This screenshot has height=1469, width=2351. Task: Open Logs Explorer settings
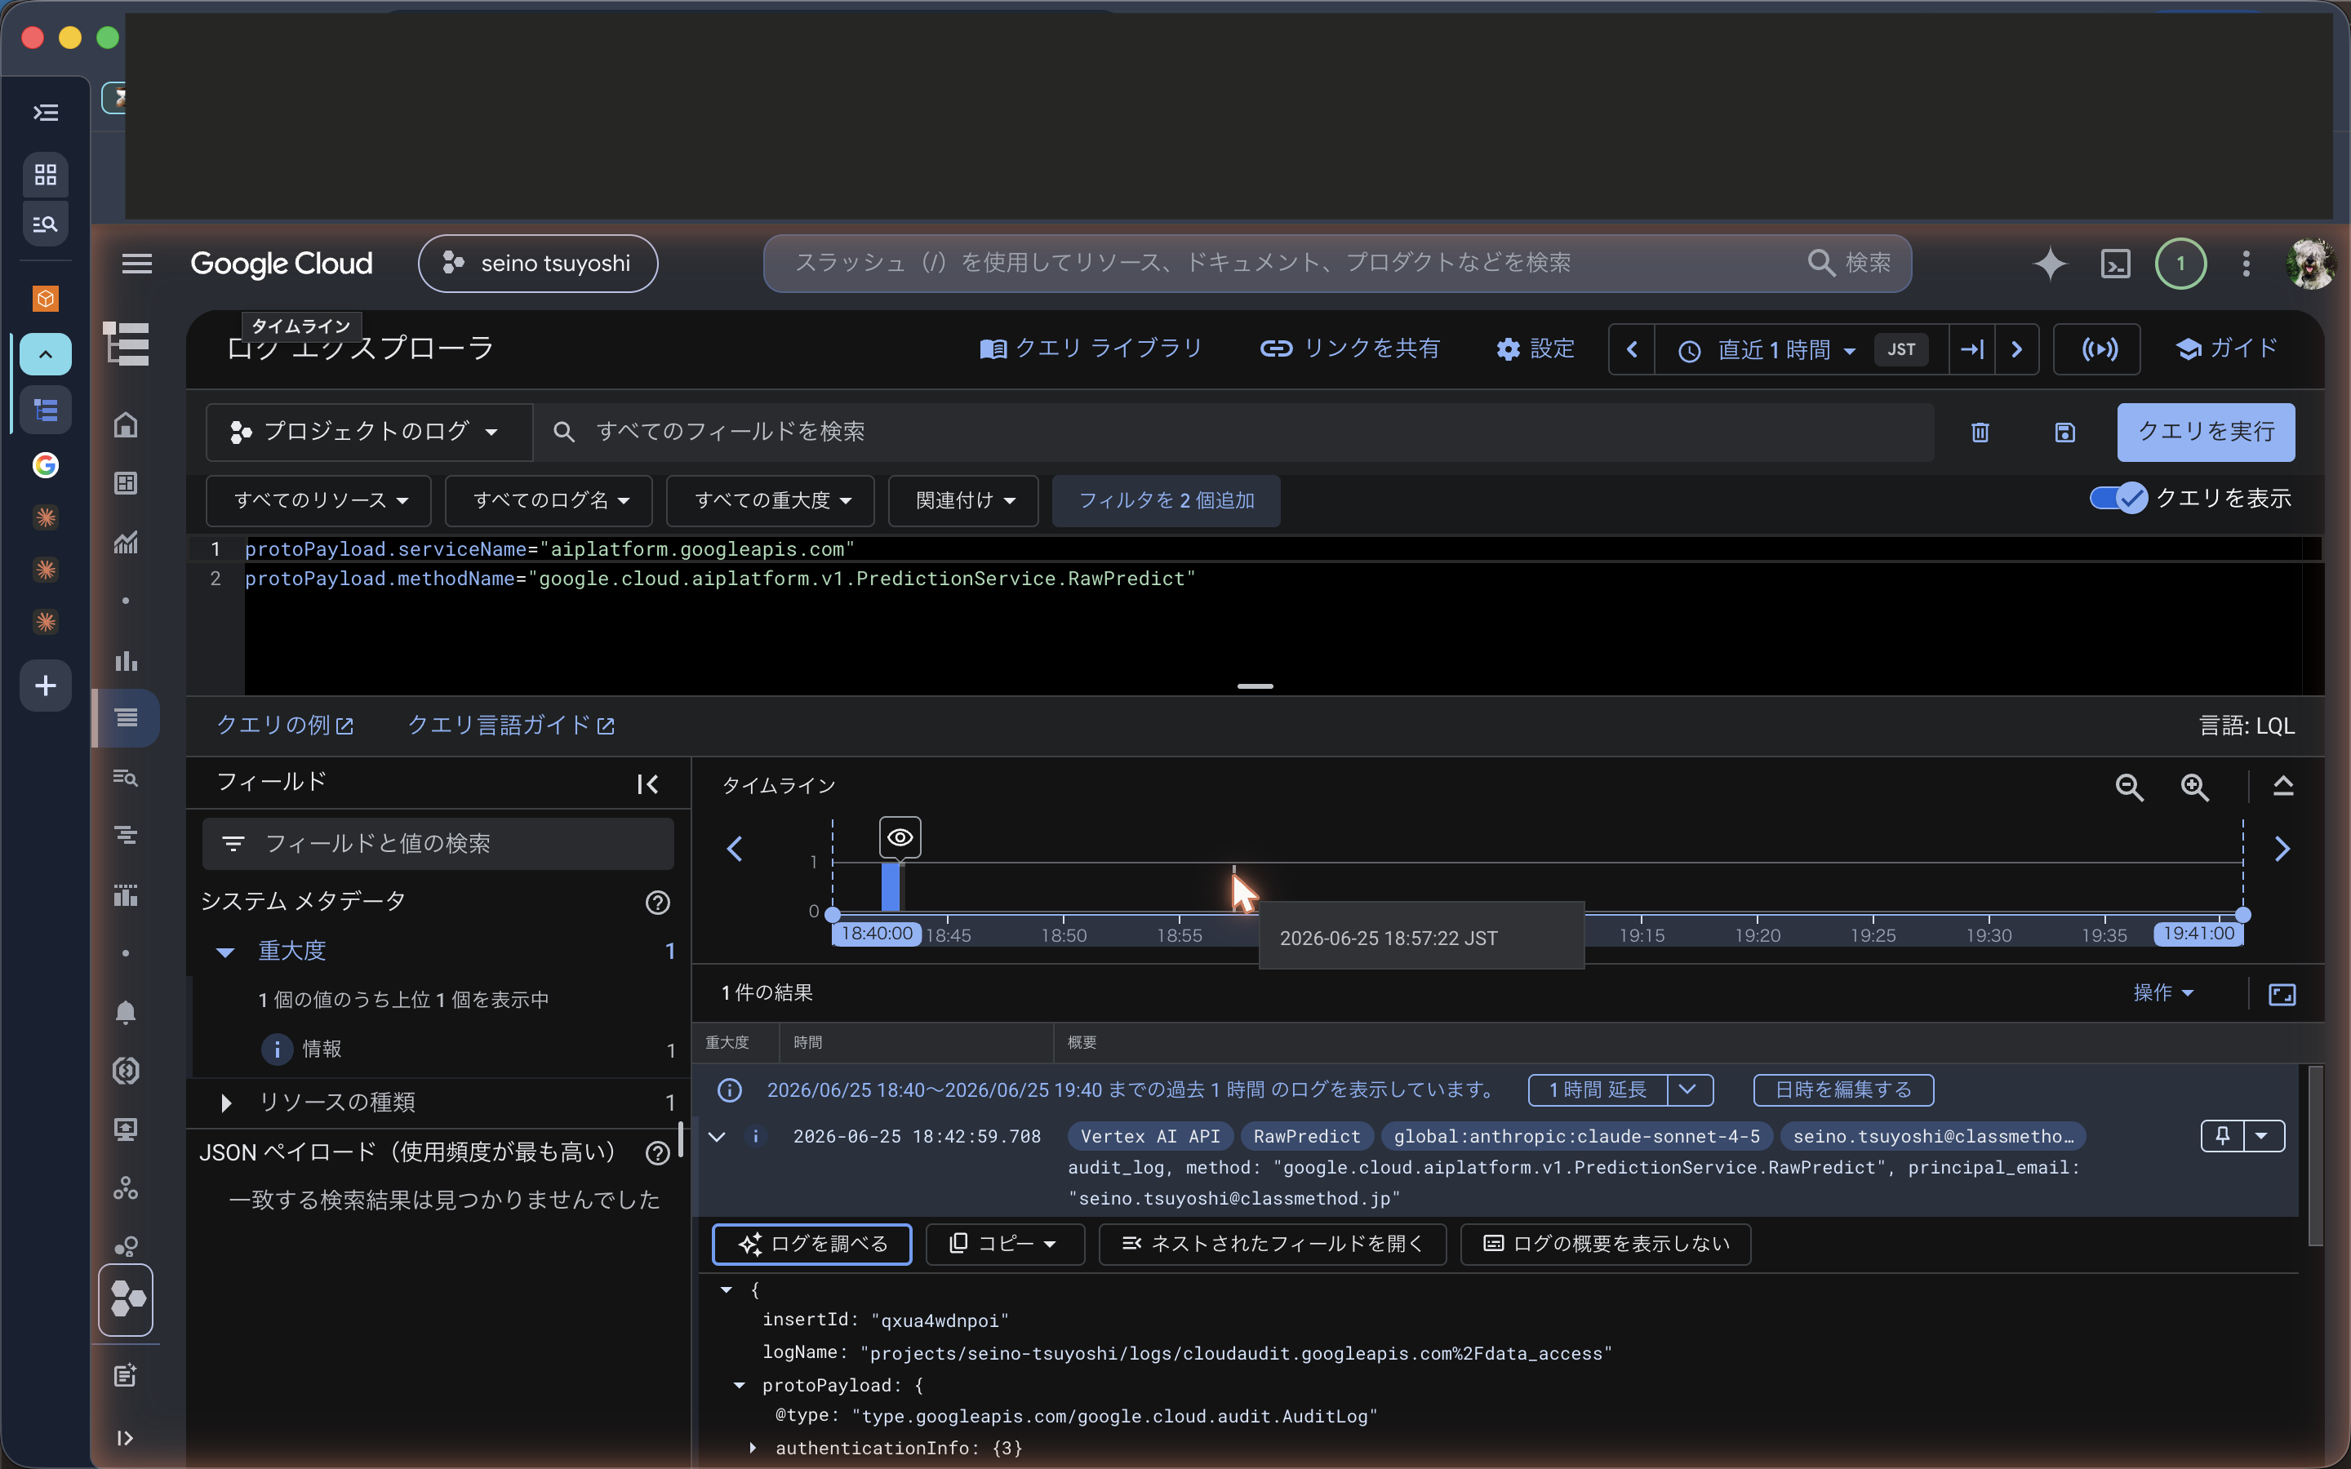coord(1535,348)
